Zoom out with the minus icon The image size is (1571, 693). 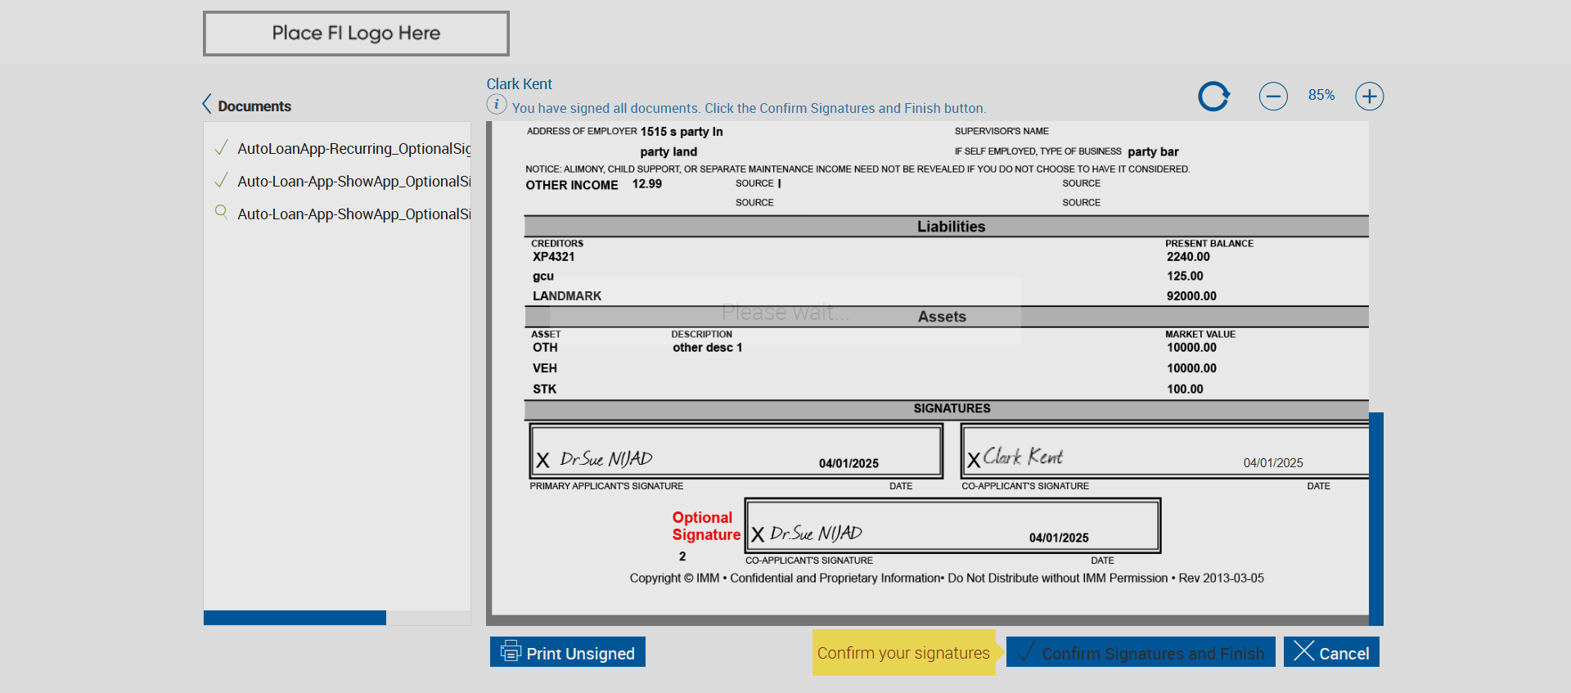tap(1273, 96)
